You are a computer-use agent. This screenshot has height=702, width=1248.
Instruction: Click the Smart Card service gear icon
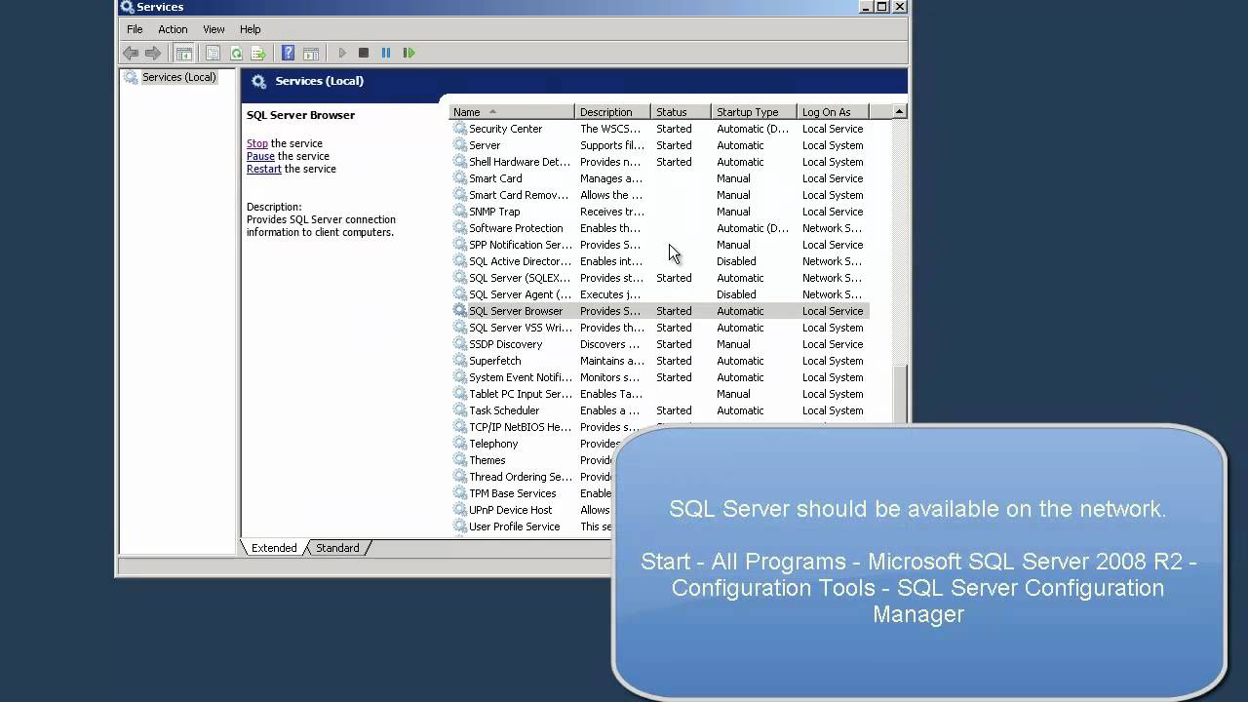(460, 178)
